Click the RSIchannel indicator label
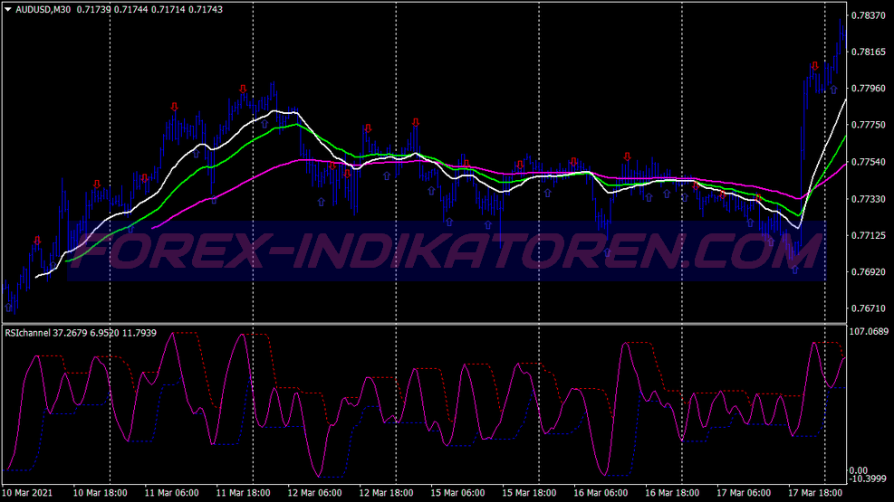This screenshot has width=894, height=502. pyautogui.click(x=27, y=332)
